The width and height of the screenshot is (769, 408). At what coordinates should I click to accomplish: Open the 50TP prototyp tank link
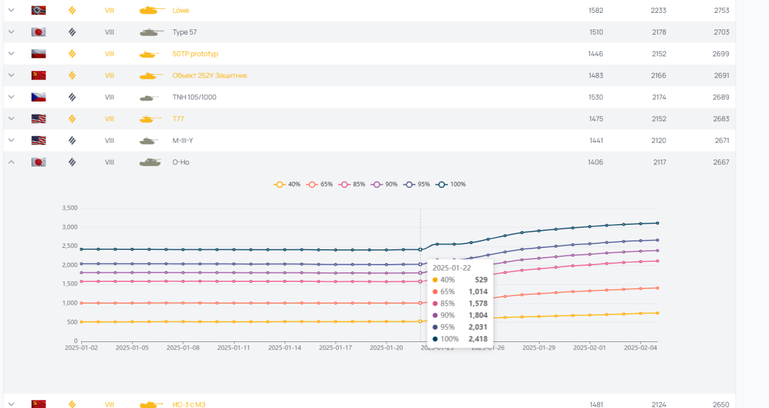195,54
